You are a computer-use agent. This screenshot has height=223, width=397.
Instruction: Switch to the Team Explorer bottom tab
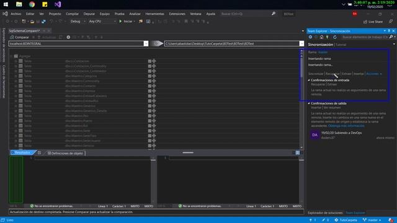point(355,213)
